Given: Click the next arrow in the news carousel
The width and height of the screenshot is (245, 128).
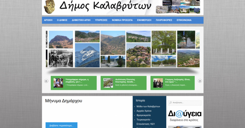Looking at the screenshot, I should 200,81.
